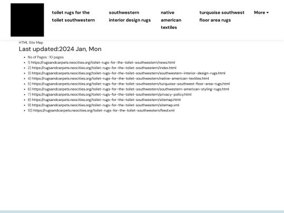Open the index.html sitemap link
284x213 pixels.
pos(104,68)
